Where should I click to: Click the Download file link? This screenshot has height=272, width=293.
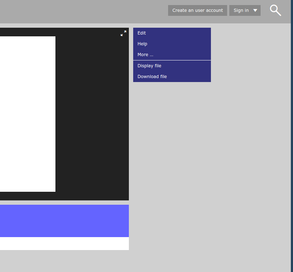pyautogui.click(x=152, y=77)
